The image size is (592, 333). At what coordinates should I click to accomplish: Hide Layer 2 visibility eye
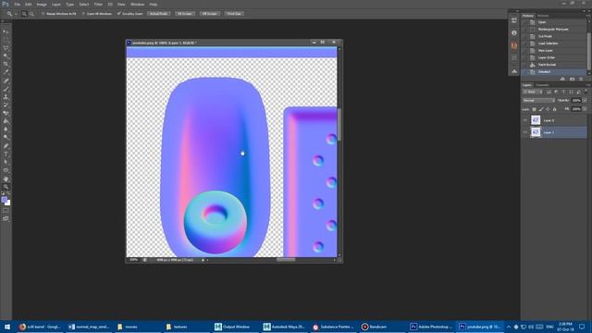point(524,120)
